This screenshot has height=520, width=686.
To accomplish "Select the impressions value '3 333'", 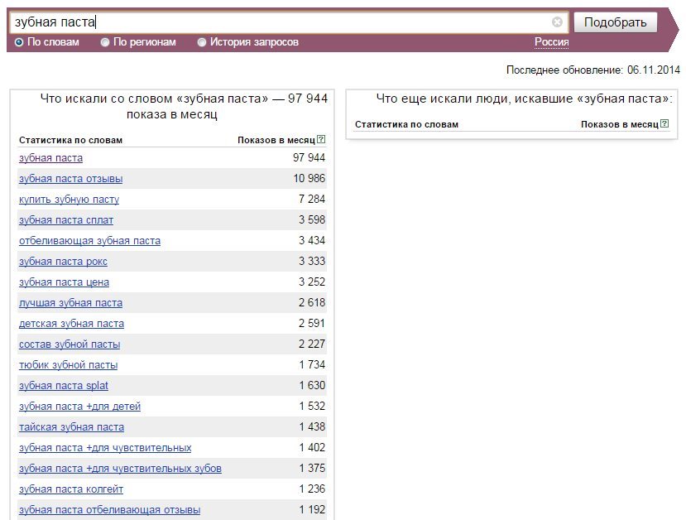I will [312, 261].
